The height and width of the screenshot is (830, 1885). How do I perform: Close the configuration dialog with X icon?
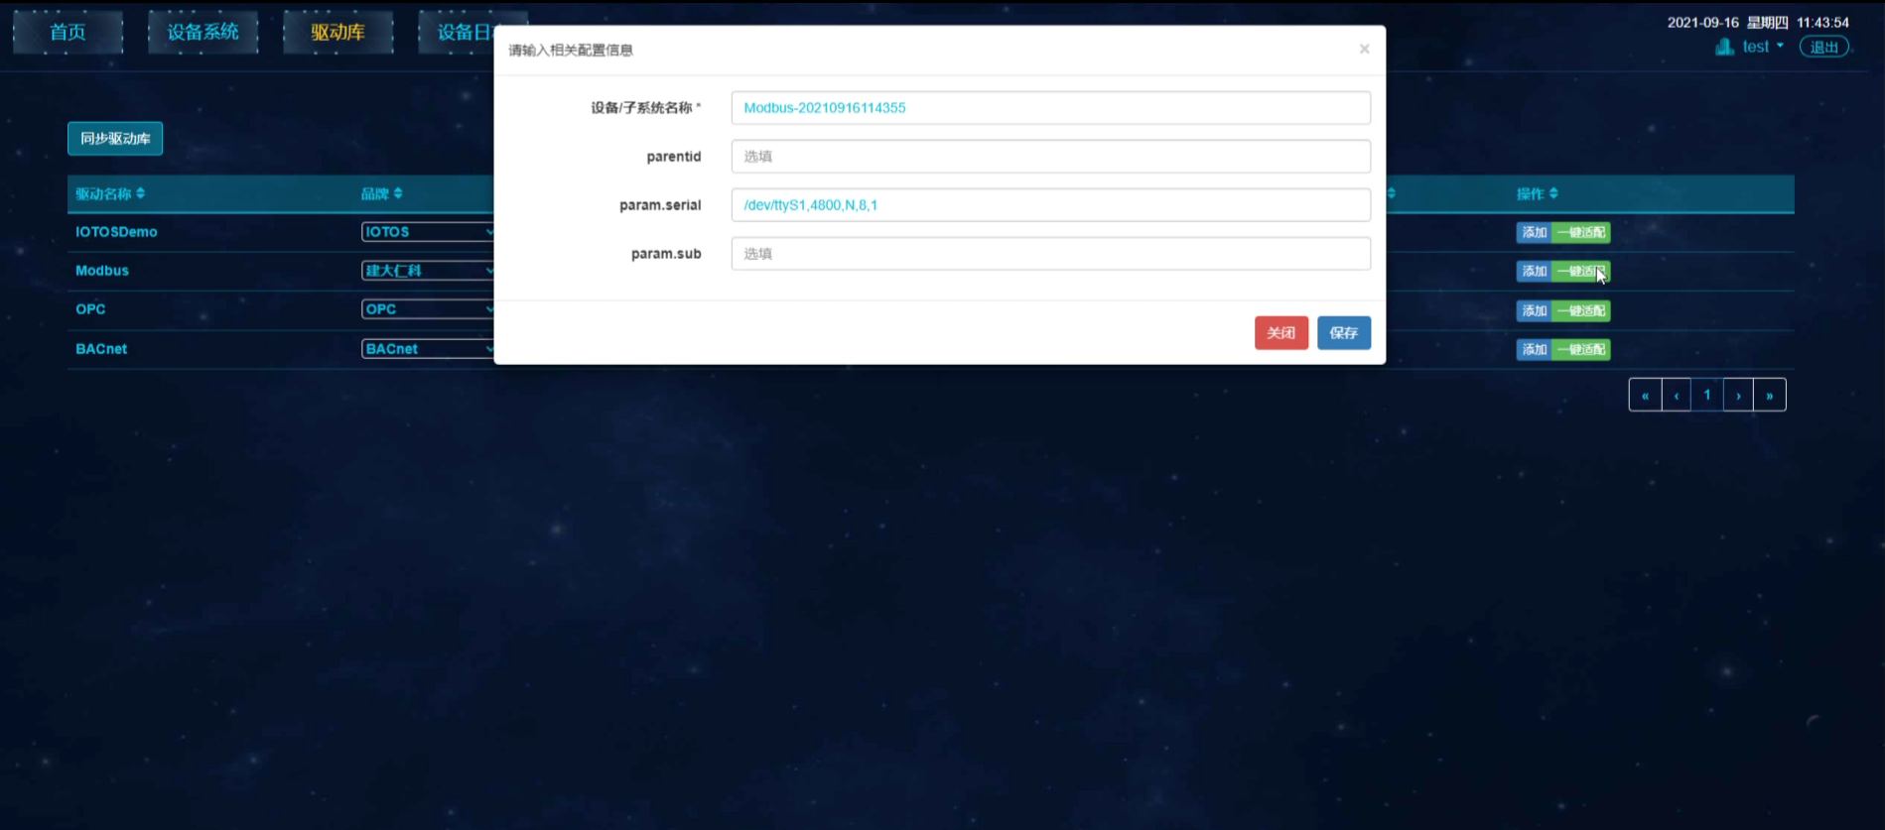pos(1364,49)
